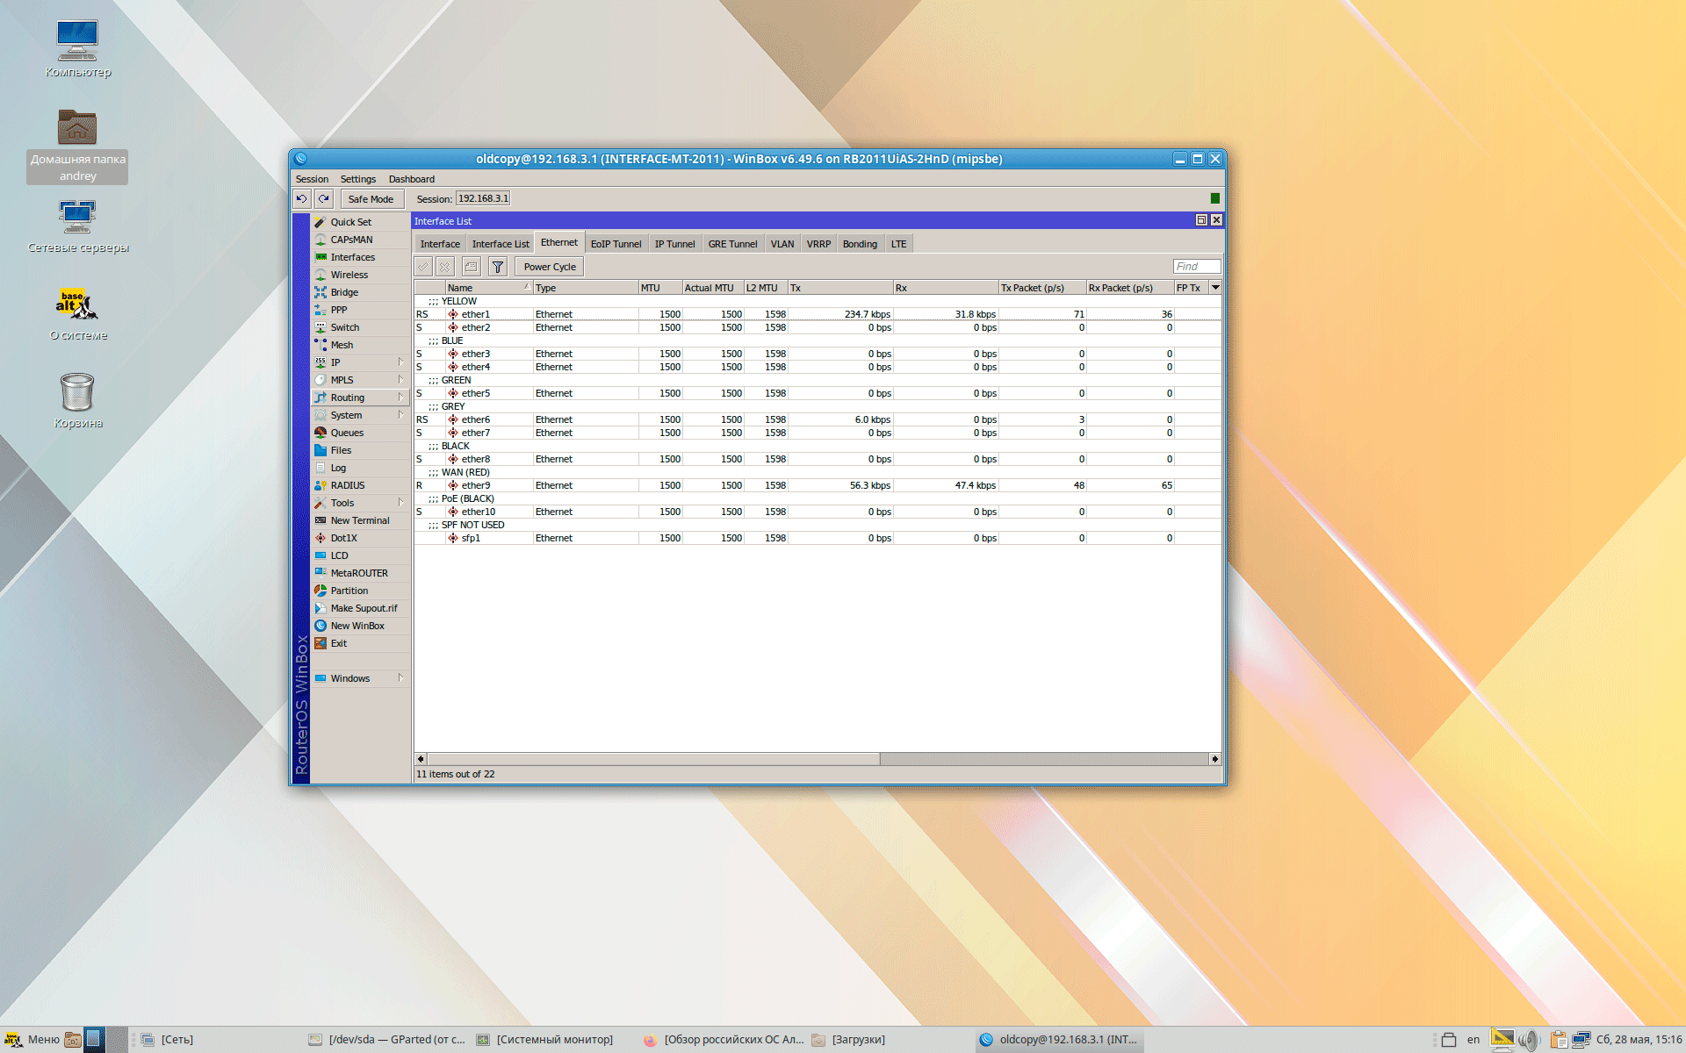Click the Enable checkmark toolbar button
The height and width of the screenshot is (1053, 1686).
click(423, 267)
